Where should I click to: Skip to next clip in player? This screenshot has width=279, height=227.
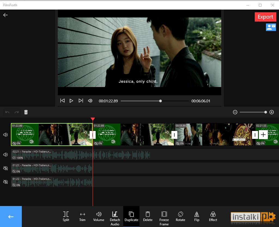tap(81, 101)
